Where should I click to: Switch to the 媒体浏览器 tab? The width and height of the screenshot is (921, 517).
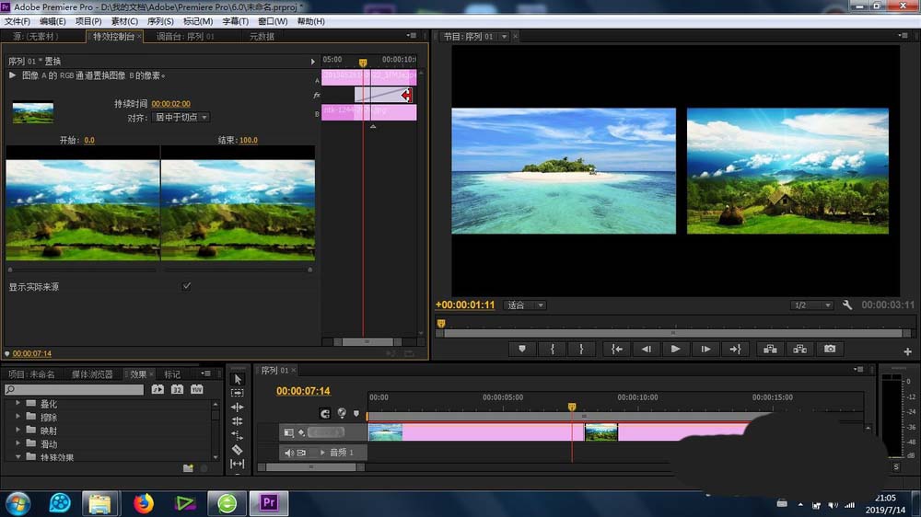click(x=92, y=373)
